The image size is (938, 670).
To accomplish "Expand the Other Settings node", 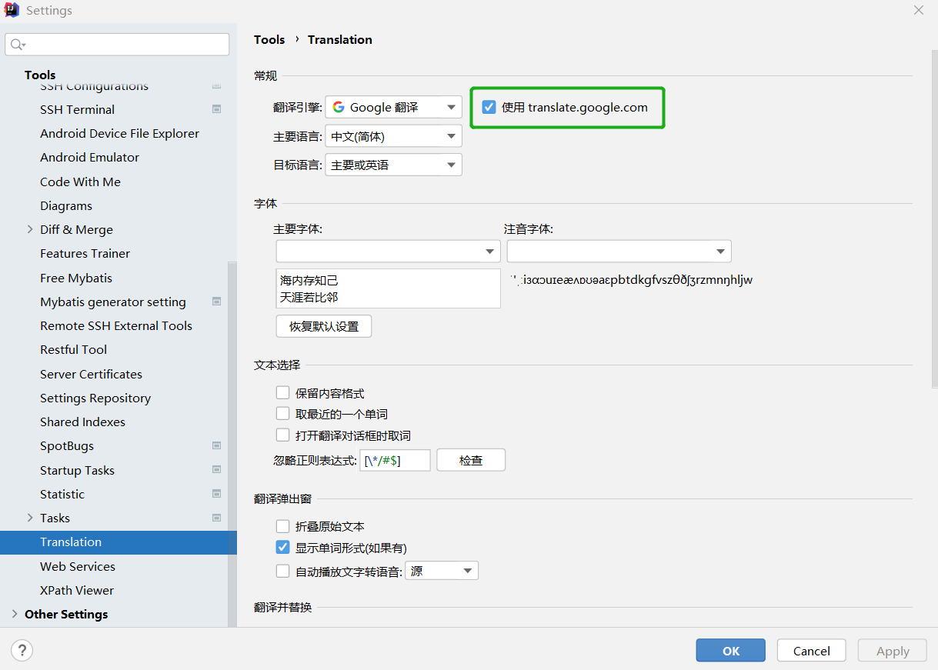I will click(15, 614).
